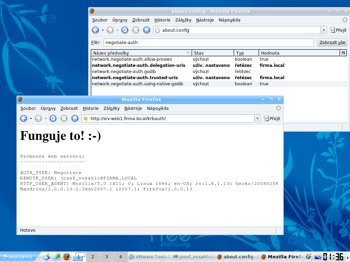Reload page in about:config window
Image resolution: width=350 pixels, height=262 pixels.
pyautogui.click(x=125, y=30)
